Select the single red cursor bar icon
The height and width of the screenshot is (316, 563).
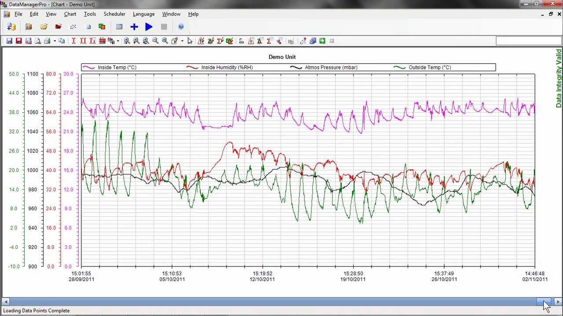(x=73, y=41)
